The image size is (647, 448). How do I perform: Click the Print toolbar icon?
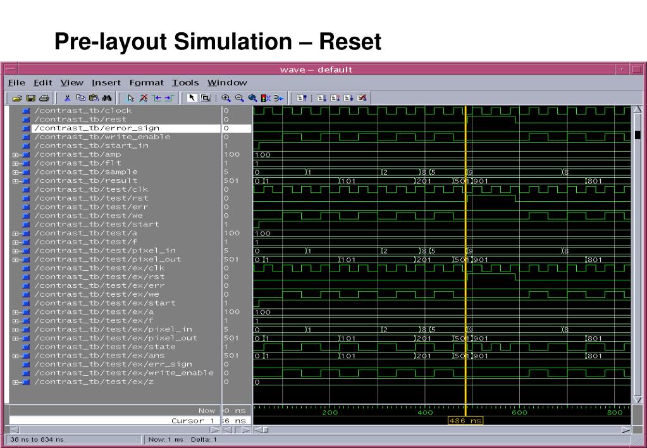pos(43,98)
